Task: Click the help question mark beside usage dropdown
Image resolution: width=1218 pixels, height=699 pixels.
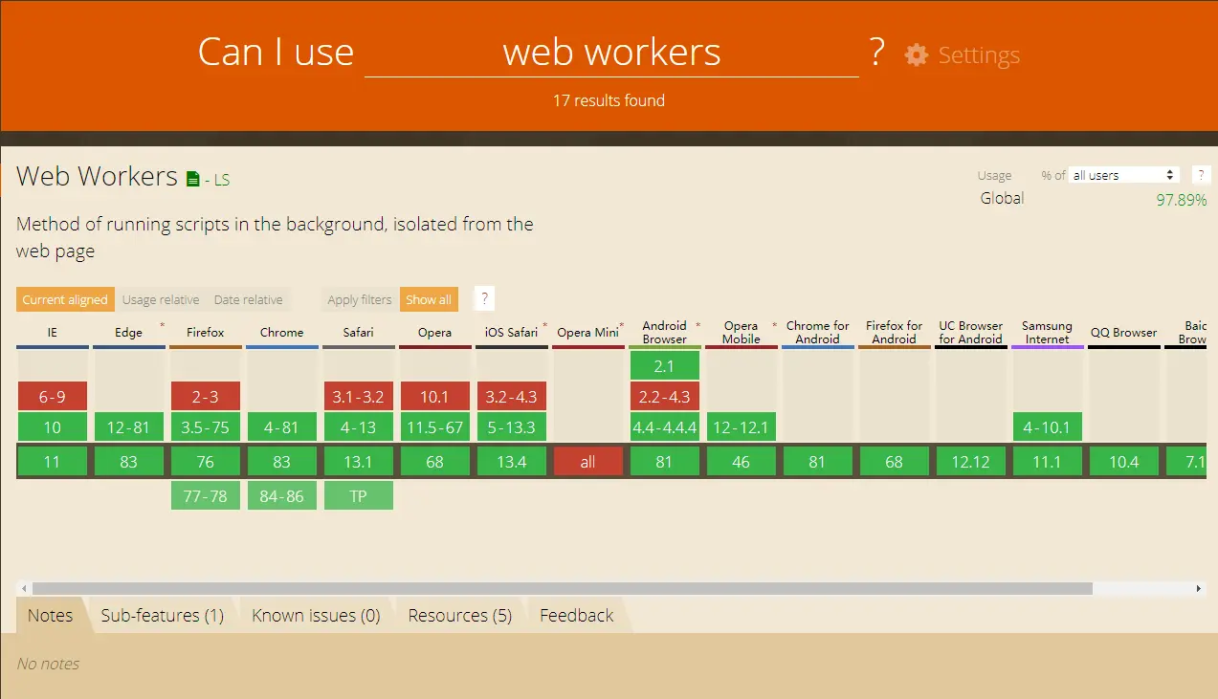Action: click(x=1201, y=175)
